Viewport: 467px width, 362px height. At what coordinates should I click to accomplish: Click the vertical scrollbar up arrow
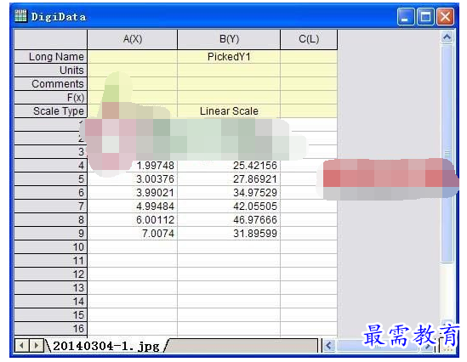click(x=447, y=37)
